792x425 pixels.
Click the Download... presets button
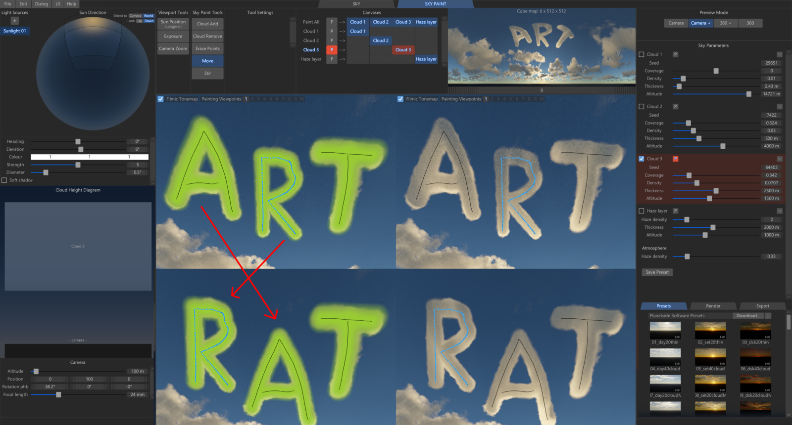click(747, 316)
